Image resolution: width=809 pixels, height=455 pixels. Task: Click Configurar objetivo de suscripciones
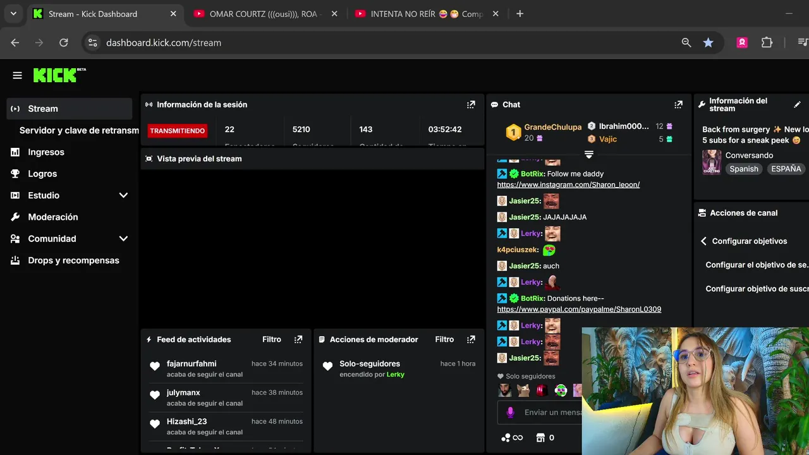click(x=757, y=289)
